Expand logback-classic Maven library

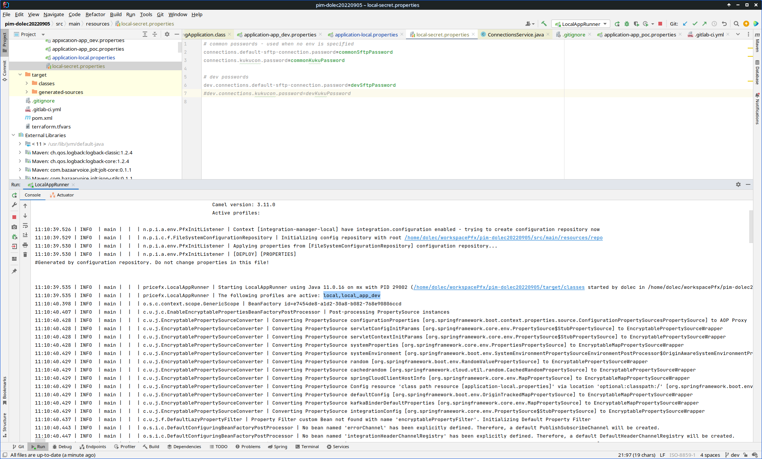[20, 152]
